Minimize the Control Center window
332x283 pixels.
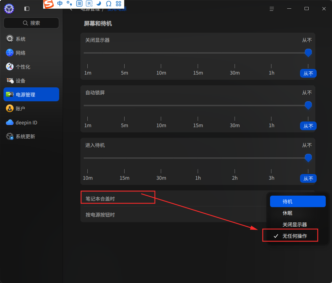[289, 9]
